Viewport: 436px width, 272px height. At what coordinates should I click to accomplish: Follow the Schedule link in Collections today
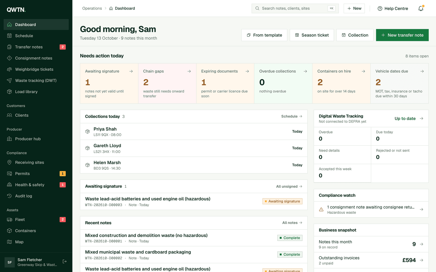pyautogui.click(x=292, y=116)
